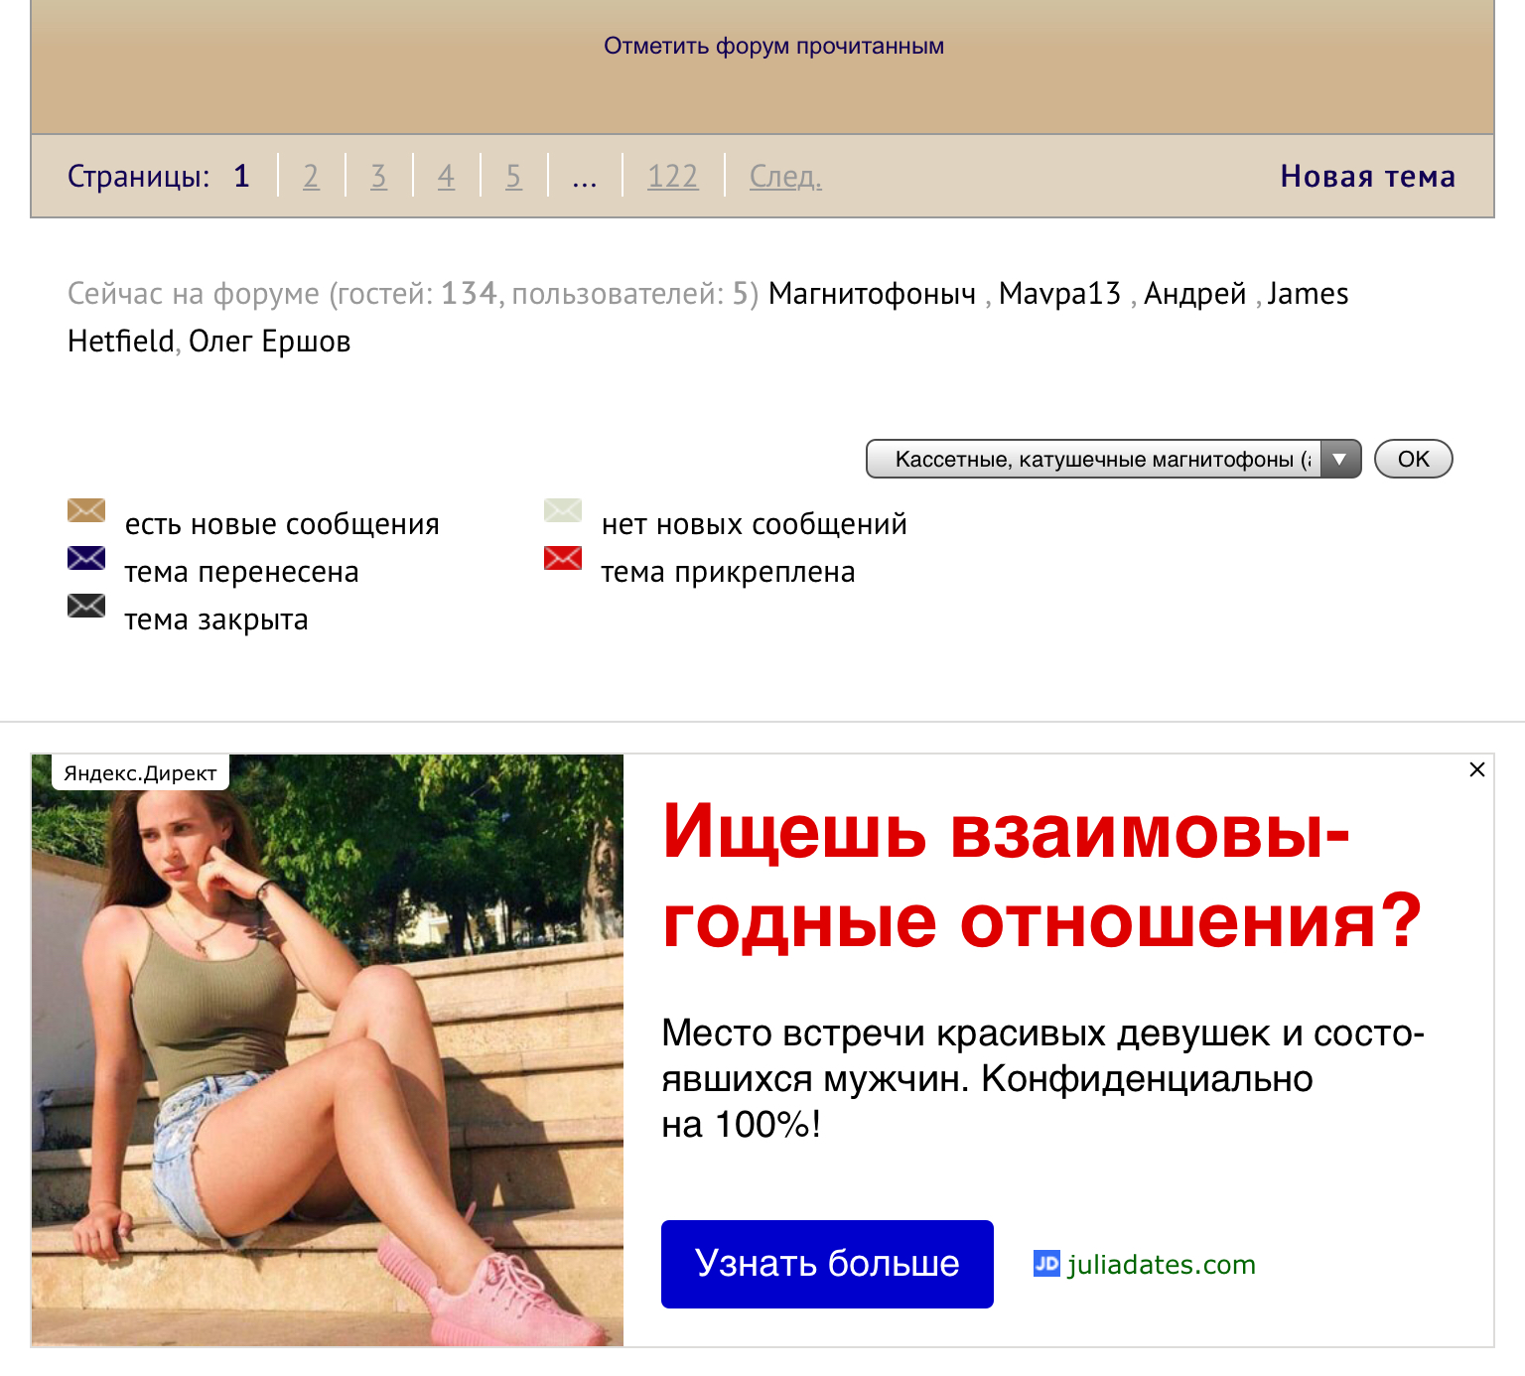This screenshot has height=1376, width=1525.
Task: Mark forum as read link
Action: click(x=773, y=47)
